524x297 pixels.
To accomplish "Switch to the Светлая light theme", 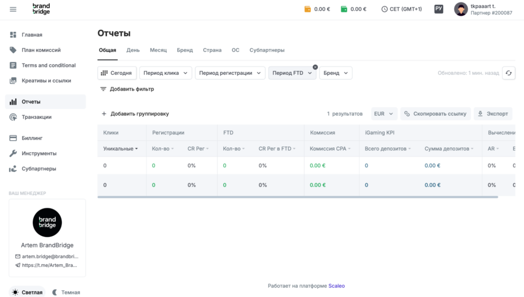I will click(27, 292).
